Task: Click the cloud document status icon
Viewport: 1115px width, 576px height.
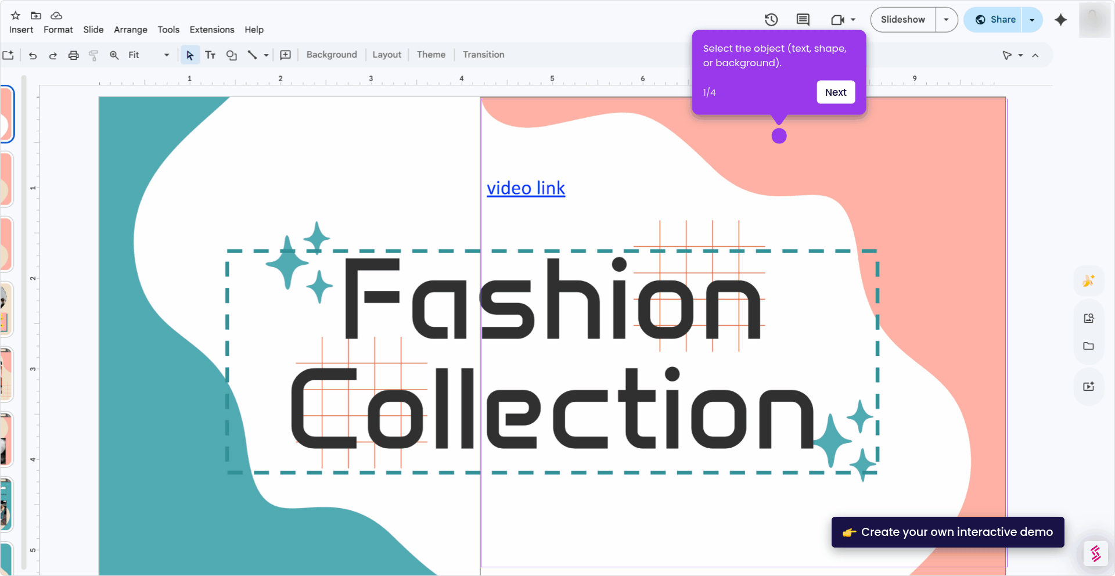Action: coord(56,16)
